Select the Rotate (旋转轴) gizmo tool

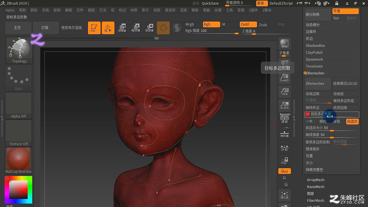click(149, 28)
